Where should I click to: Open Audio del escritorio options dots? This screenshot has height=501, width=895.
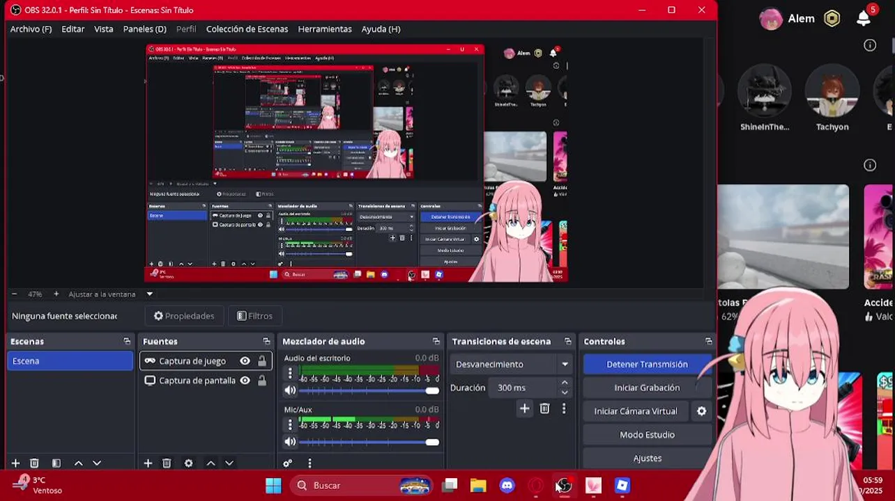290,374
